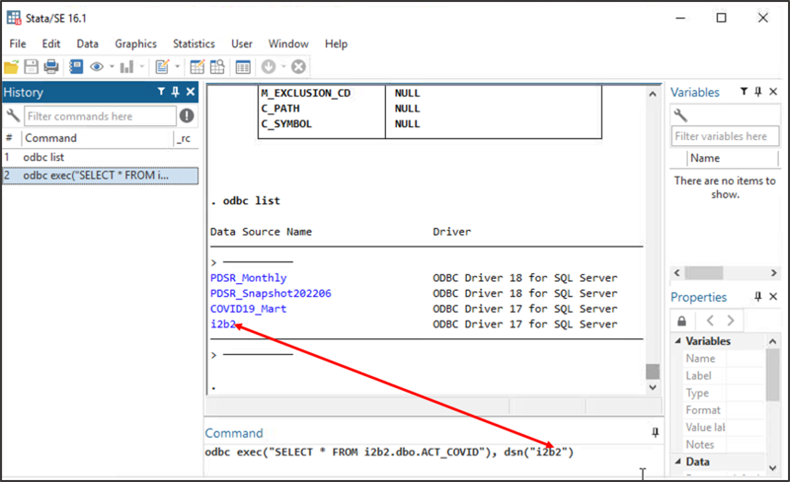This screenshot has height=482, width=790.
Task: Toggle the Properties lock icon
Action: 681,320
